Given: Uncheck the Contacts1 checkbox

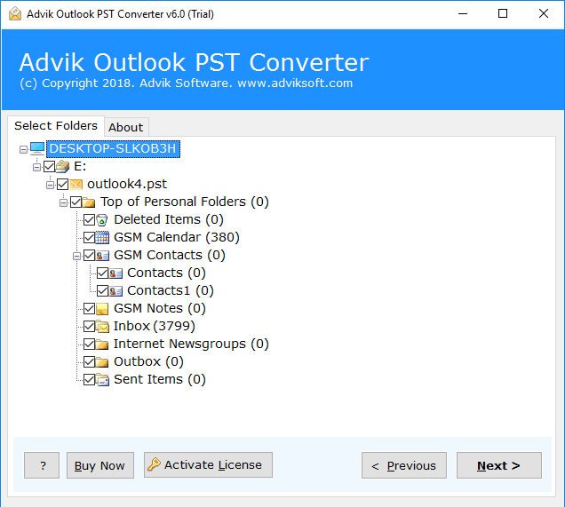Looking at the screenshot, I should point(102,290).
